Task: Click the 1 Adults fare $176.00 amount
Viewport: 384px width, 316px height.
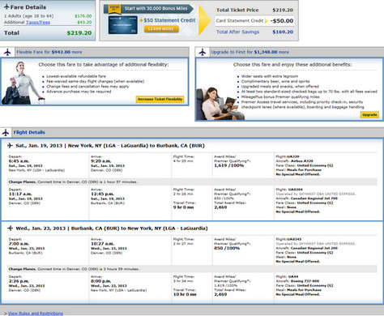Action: (83, 16)
